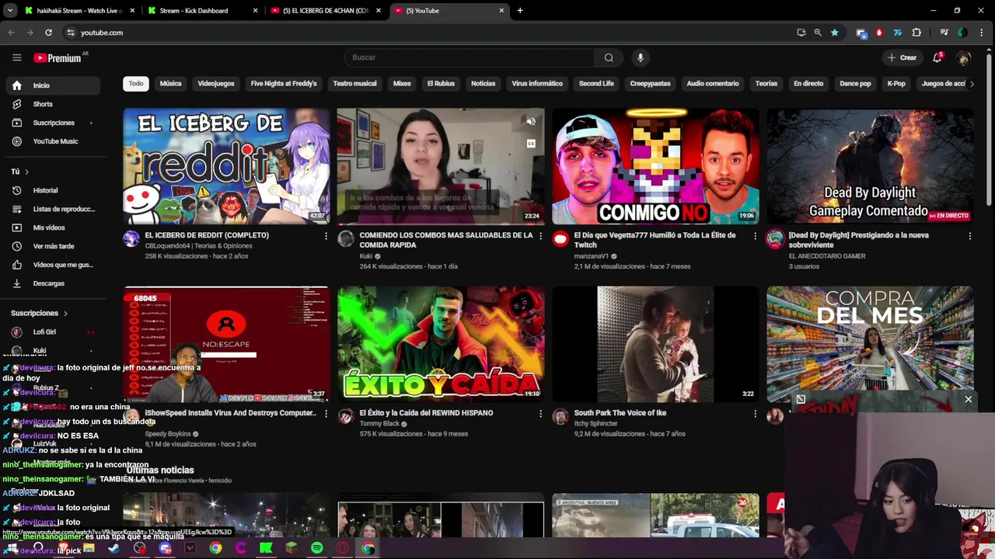Start voice search with the microphone
The height and width of the screenshot is (559, 995).
click(641, 57)
